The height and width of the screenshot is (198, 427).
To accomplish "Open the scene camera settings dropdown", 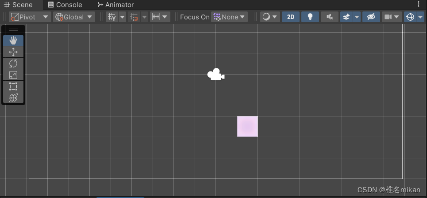I will (x=392, y=17).
